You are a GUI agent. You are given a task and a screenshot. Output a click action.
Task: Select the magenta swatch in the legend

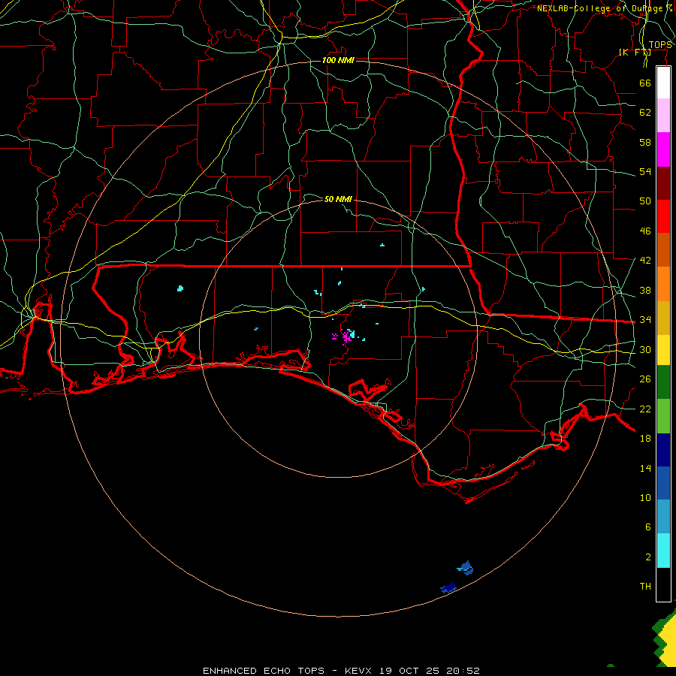[663, 149]
